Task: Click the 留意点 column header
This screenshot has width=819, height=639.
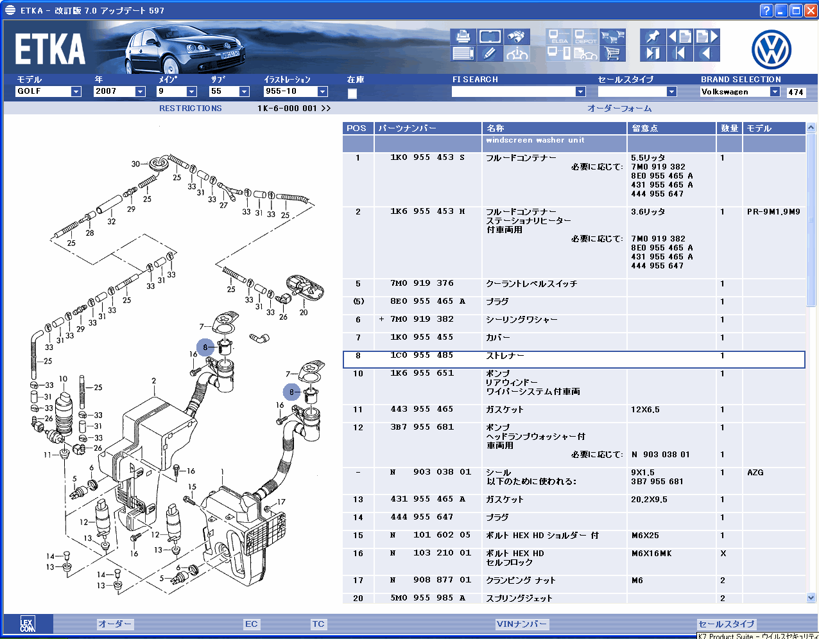Action: coord(671,128)
